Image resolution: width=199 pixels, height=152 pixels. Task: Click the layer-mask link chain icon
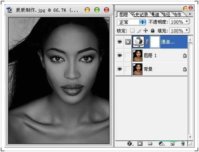(x=147, y=42)
